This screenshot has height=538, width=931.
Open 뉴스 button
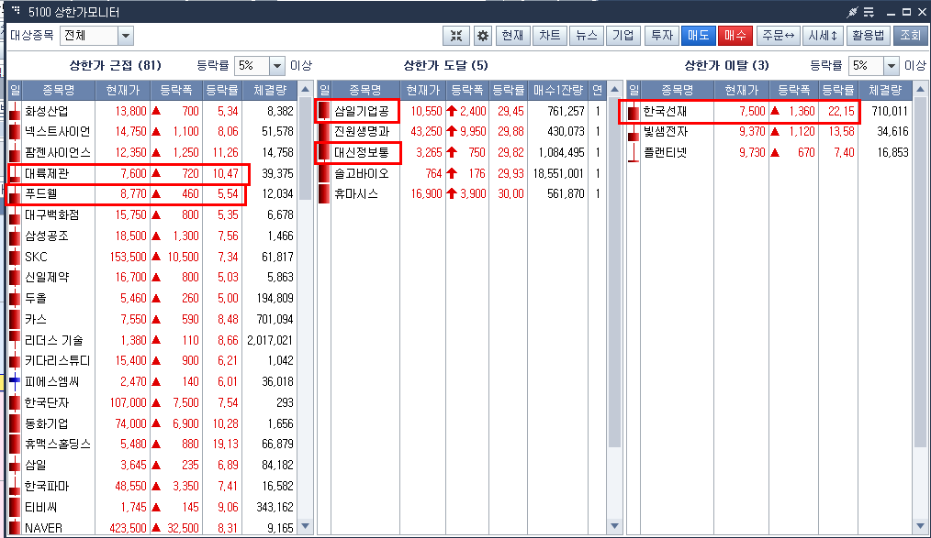pos(587,36)
